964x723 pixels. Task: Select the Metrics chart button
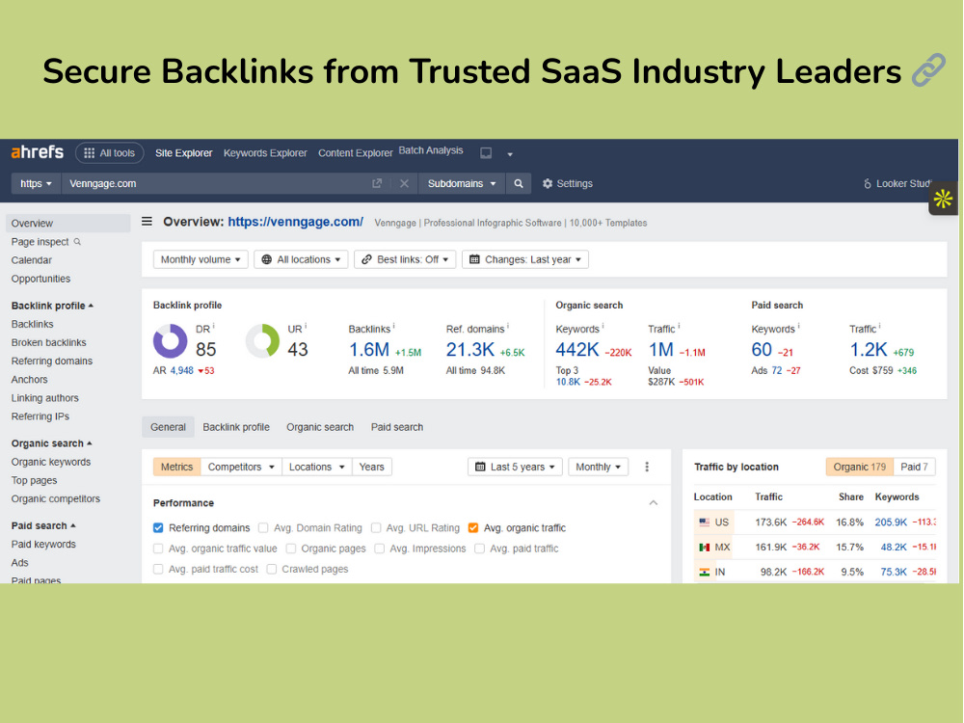[x=176, y=468]
